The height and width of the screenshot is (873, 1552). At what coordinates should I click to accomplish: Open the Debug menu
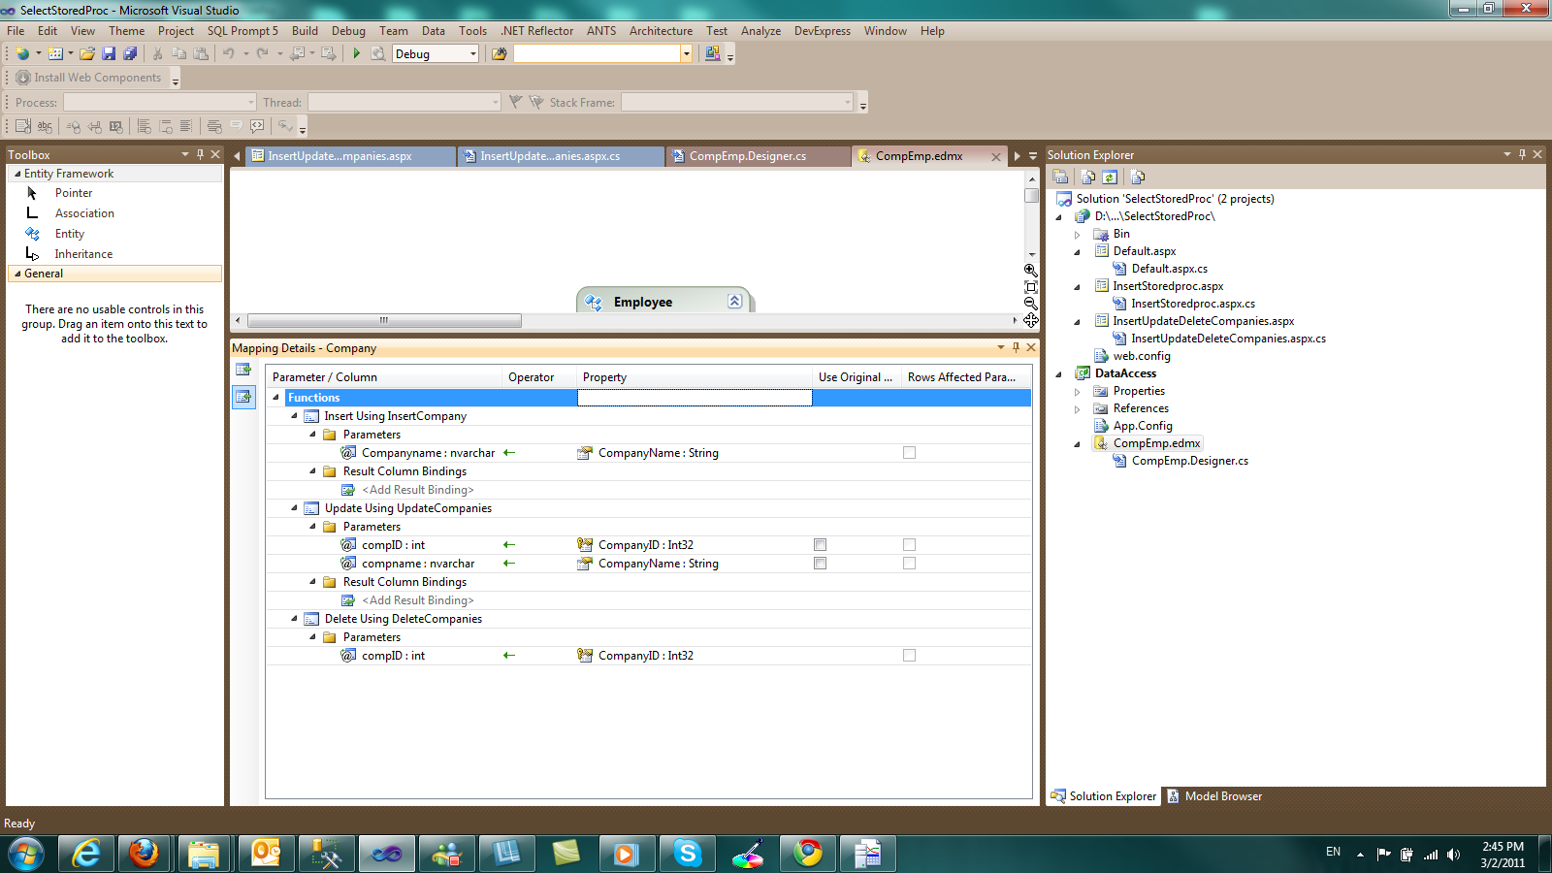(348, 31)
